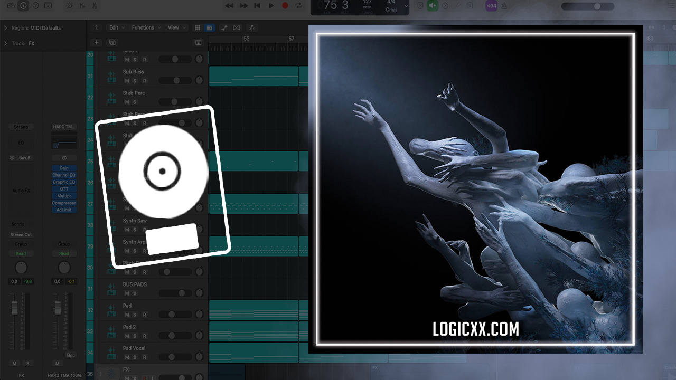Image resolution: width=676 pixels, height=380 pixels.
Task: Toggle the purple 1234 Count-in button
Action: pos(491,6)
